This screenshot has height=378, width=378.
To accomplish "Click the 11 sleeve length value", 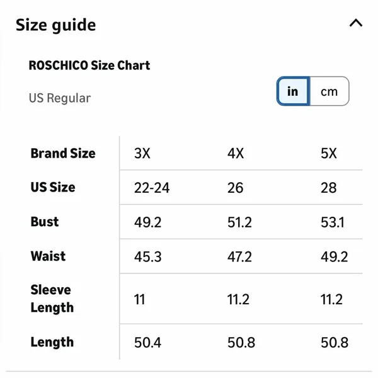I will (x=140, y=300).
